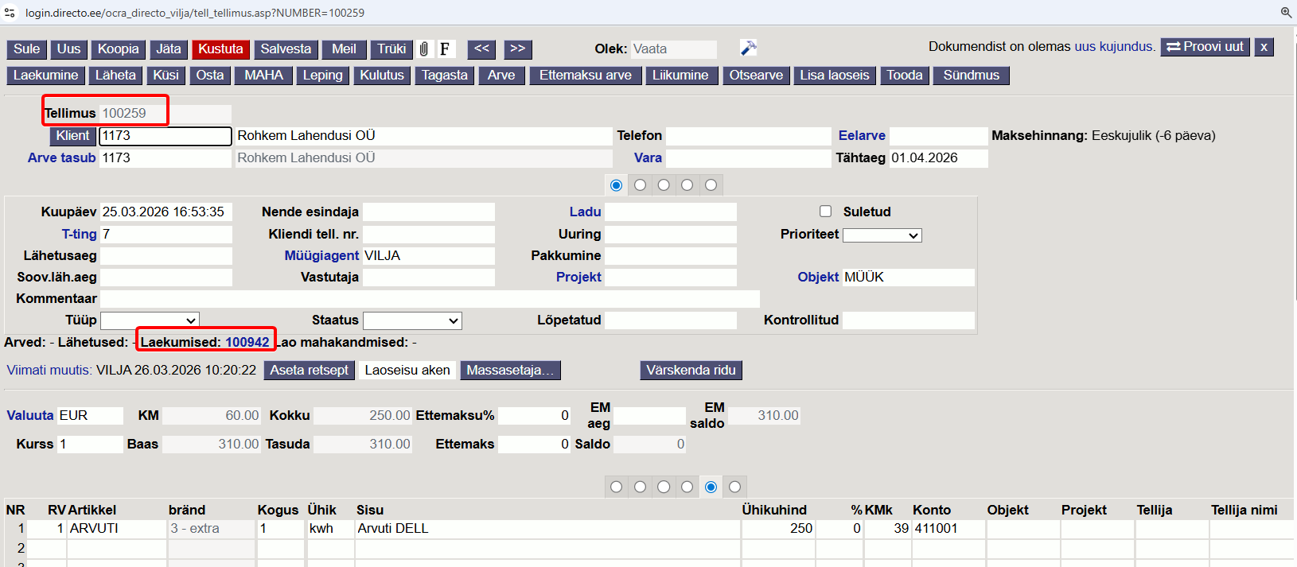This screenshot has height=567, width=1297.
Task: Open the linked receipt 100942
Action: point(247,342)
